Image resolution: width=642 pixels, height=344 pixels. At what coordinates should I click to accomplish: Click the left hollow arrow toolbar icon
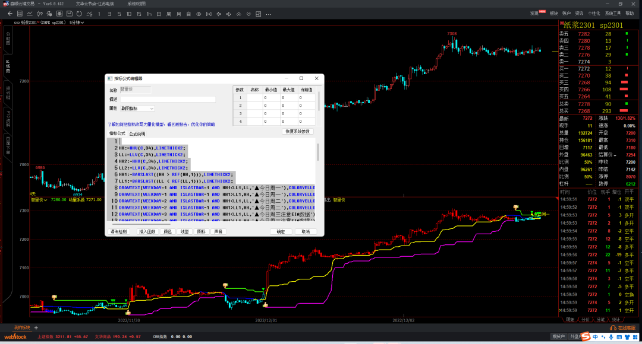tap(219, 14)
